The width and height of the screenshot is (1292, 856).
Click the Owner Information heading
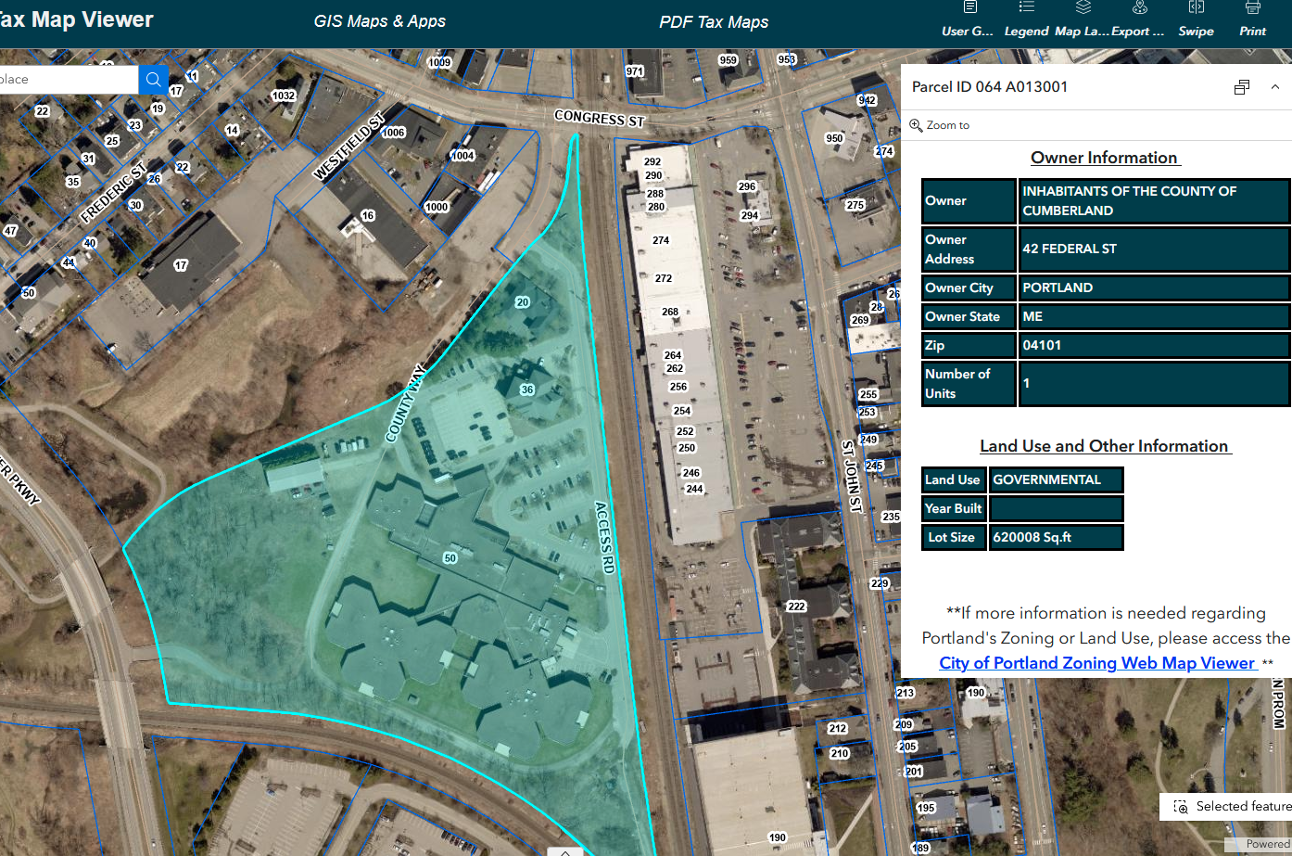[1105, 158]
